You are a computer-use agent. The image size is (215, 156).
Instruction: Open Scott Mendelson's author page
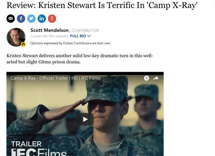49,30
